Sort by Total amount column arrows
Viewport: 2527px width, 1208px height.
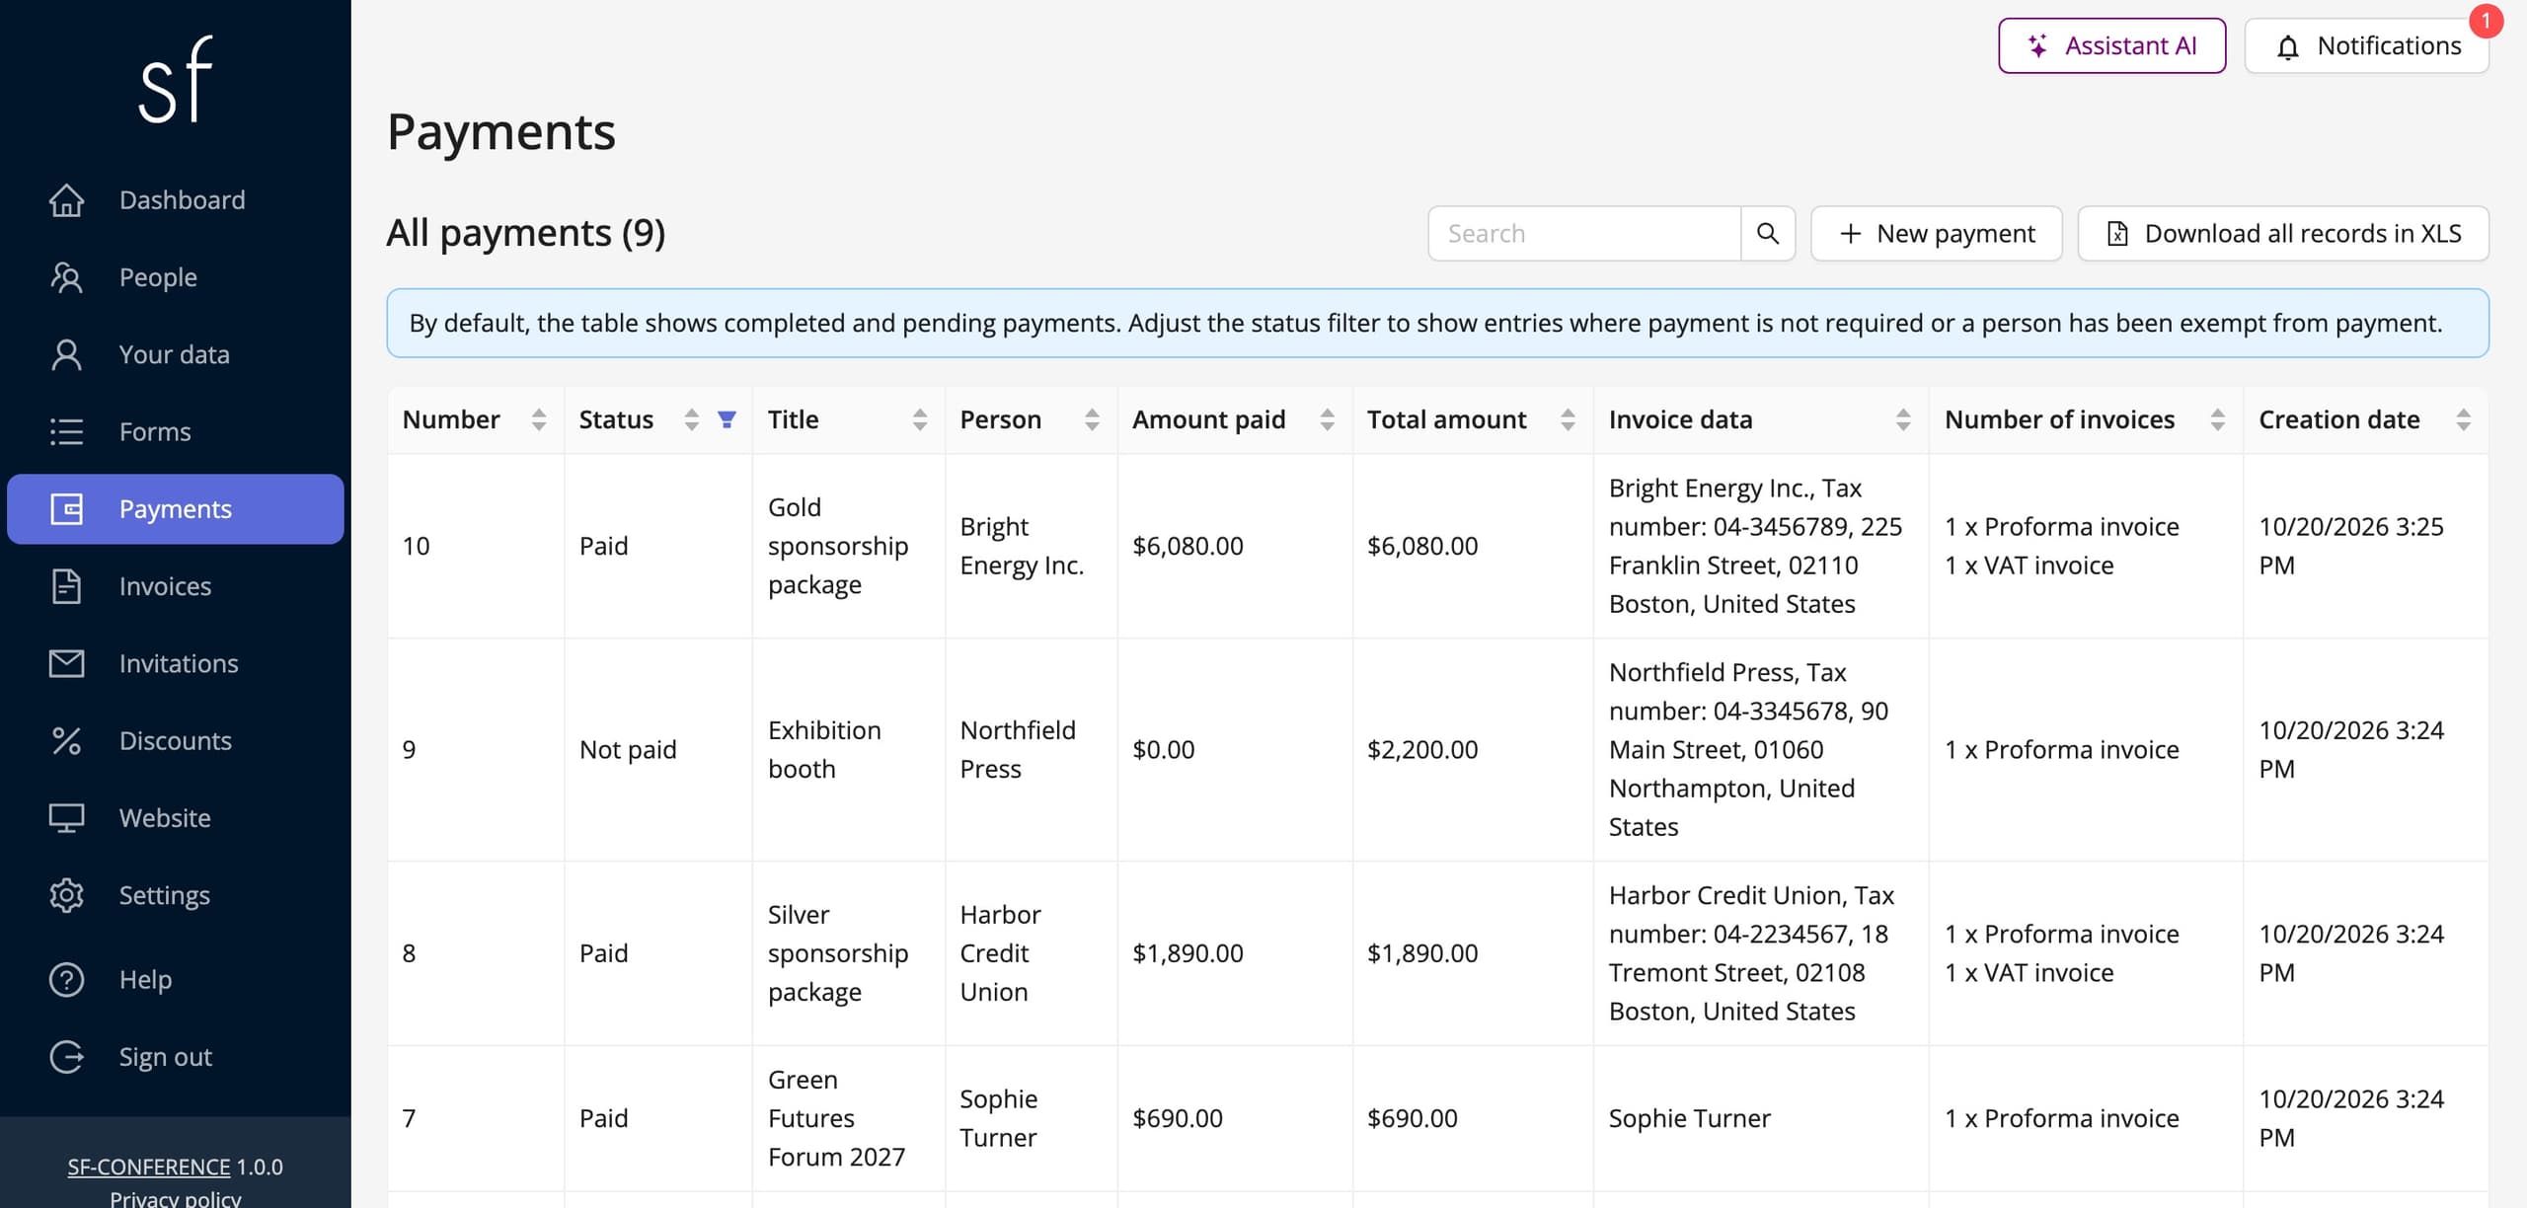coord(1568,419)
